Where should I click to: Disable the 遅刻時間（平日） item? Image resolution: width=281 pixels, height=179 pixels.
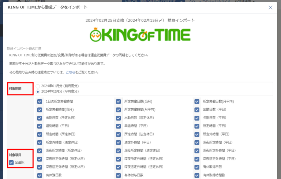point(40,126)
